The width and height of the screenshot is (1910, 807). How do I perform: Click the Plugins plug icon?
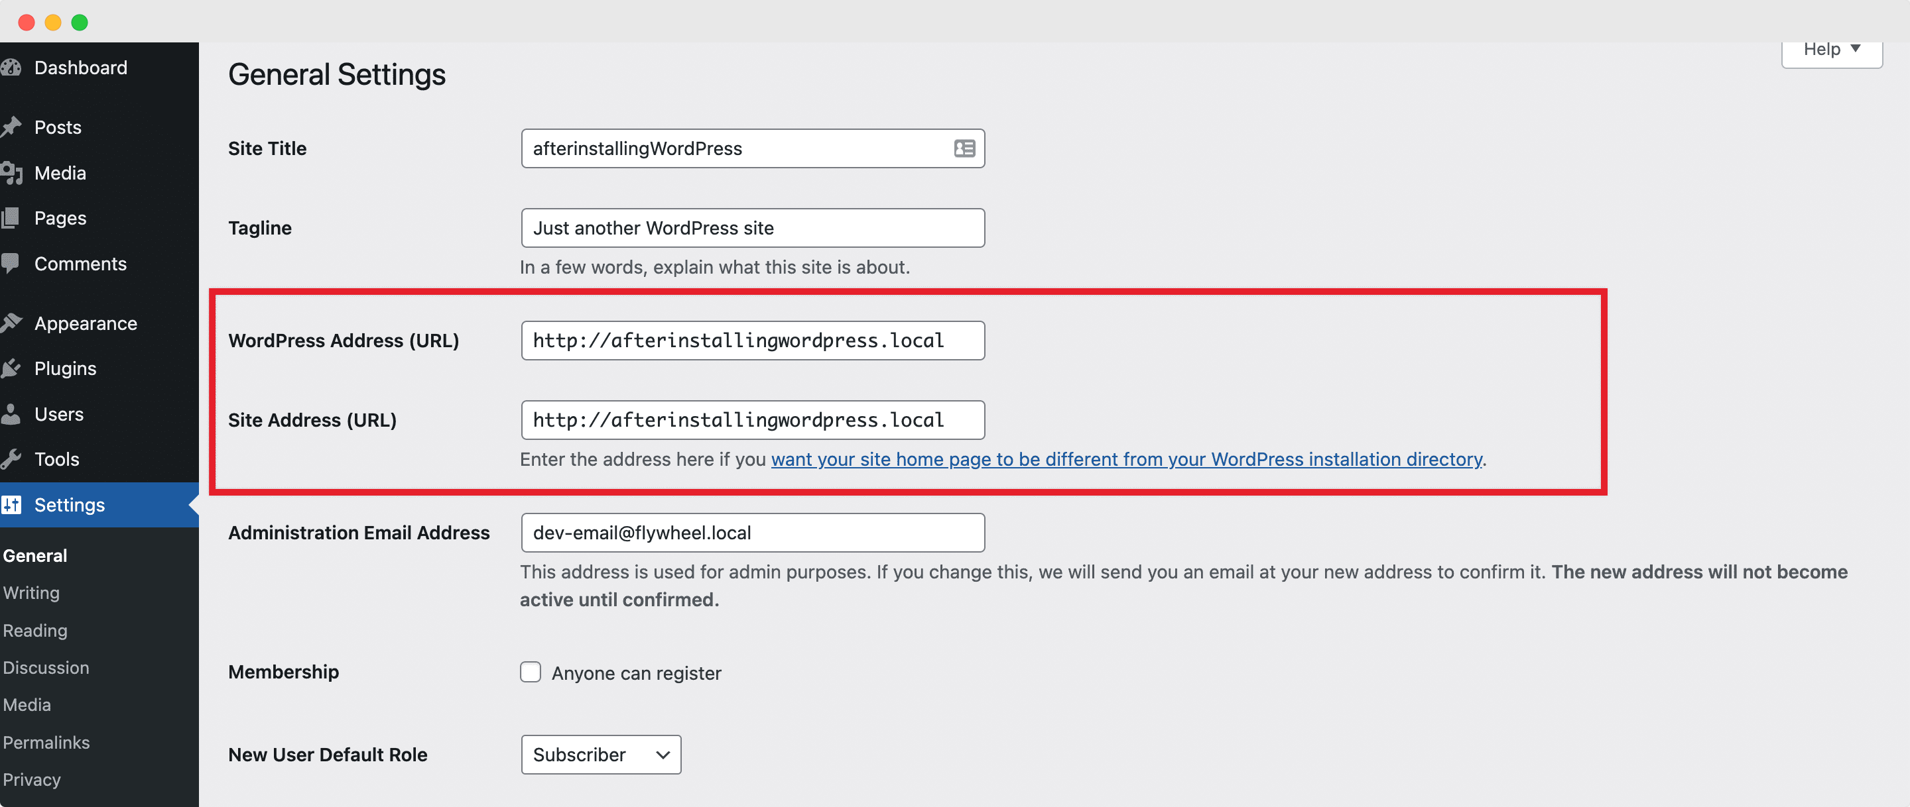pos(11,368)
